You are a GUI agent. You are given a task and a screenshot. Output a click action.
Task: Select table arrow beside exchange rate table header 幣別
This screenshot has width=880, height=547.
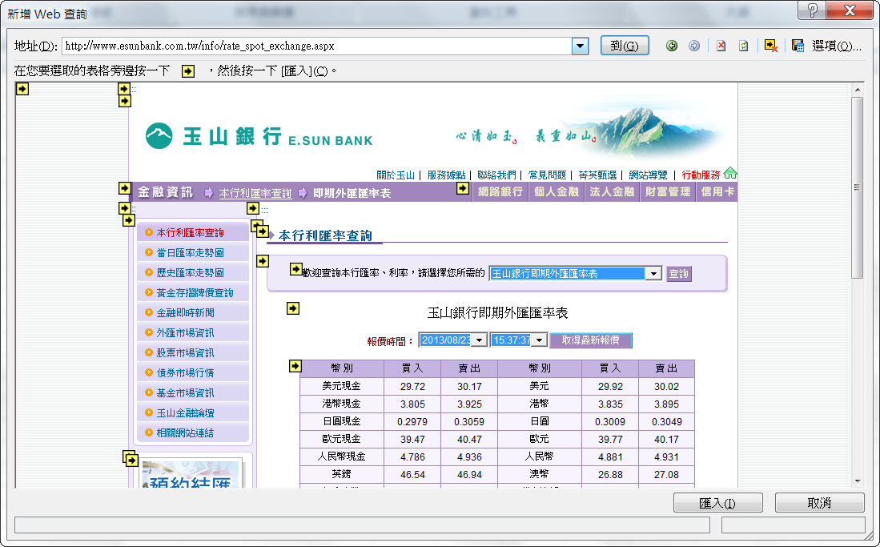[295, 366]
